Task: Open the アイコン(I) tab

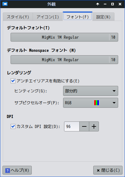Action: click(48, 17)
